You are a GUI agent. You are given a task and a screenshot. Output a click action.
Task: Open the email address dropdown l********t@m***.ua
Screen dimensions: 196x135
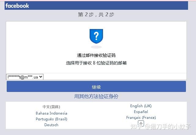25,77
